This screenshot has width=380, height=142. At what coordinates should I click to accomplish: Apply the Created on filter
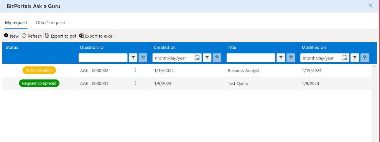pos(207,58)
